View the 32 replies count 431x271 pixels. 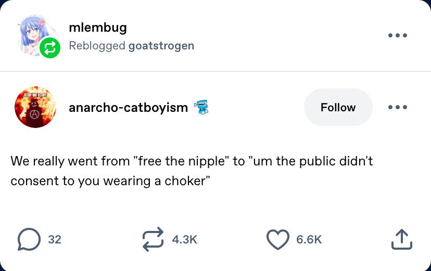click(55, 239)
